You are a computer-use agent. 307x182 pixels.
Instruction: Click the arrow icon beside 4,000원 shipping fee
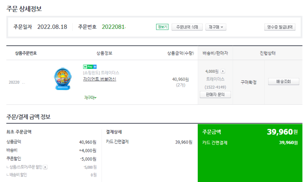pyautogui.click(x=223, y=71)
